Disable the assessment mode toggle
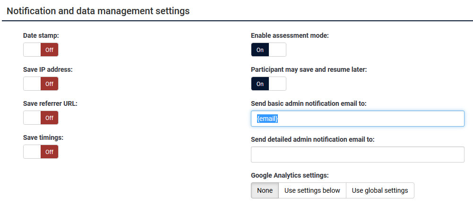The width and height of the screenshot is (473, 206). click(268, 50)
